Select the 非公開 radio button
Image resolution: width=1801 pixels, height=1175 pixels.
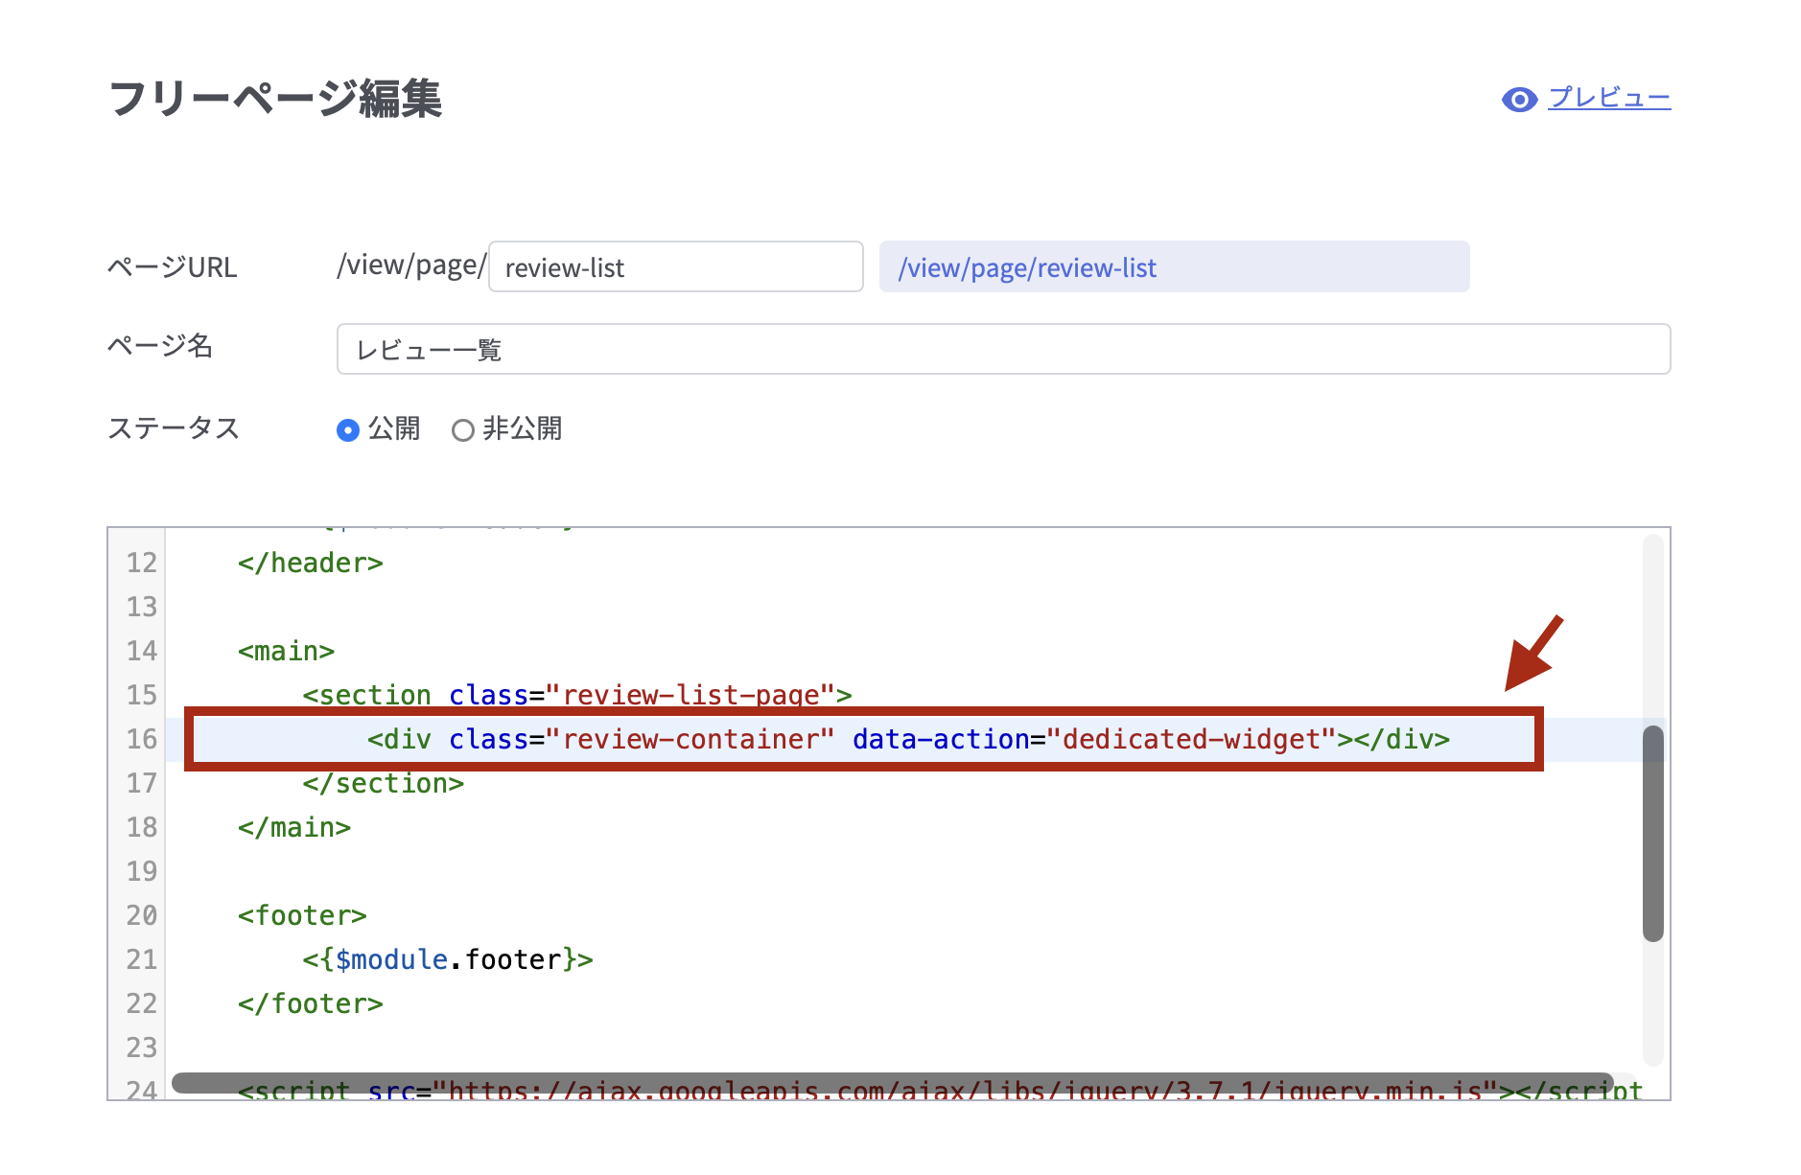click(463, 430)
